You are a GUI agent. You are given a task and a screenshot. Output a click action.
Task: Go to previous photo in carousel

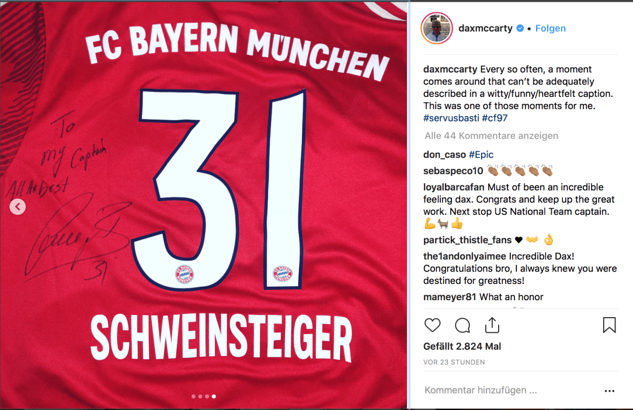pyautogui.click(x=18, y=207)
